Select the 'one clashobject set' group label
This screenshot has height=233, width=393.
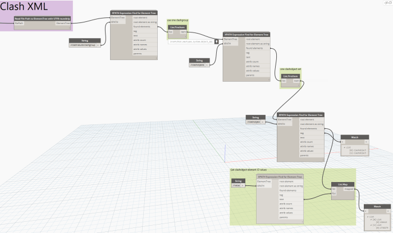click(290, 69)
